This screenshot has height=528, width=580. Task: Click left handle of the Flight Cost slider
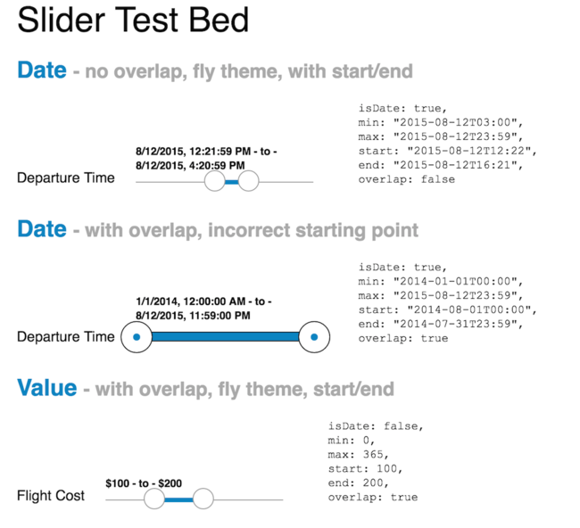(153, 499)
